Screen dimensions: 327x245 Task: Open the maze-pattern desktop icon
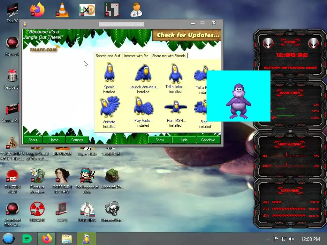coord(112,10)
